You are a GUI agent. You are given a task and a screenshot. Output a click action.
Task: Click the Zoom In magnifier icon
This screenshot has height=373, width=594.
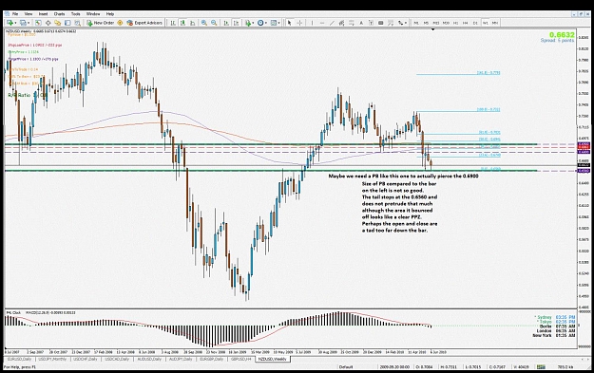tap(203, 23)
